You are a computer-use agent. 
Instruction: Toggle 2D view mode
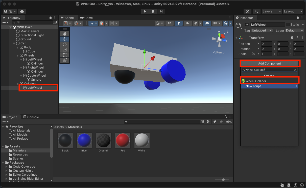(x=170, y=23)
